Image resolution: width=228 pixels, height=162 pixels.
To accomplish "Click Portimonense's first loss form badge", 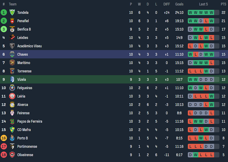I will 190,147.
